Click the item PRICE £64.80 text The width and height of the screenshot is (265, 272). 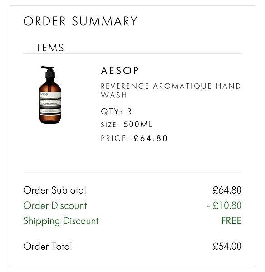click(x=134, y=138)
